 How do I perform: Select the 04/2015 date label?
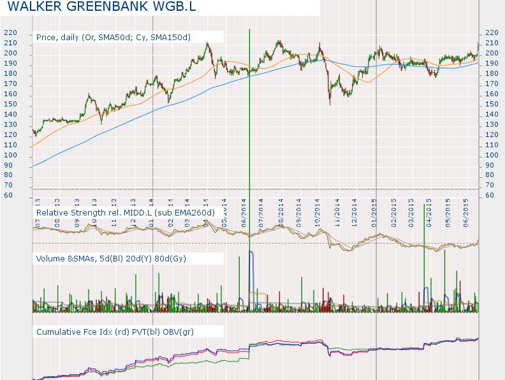[x=429, y=213]
